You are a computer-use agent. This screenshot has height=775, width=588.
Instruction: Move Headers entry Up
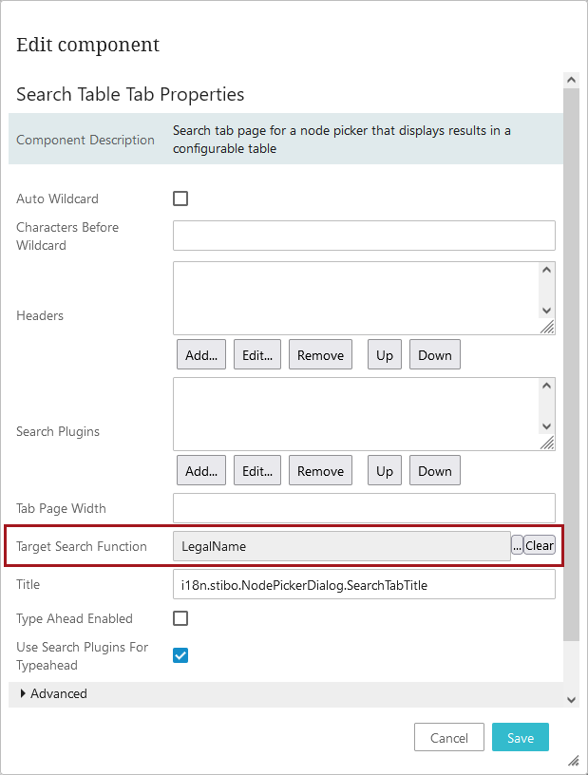[x=384, y=355]
